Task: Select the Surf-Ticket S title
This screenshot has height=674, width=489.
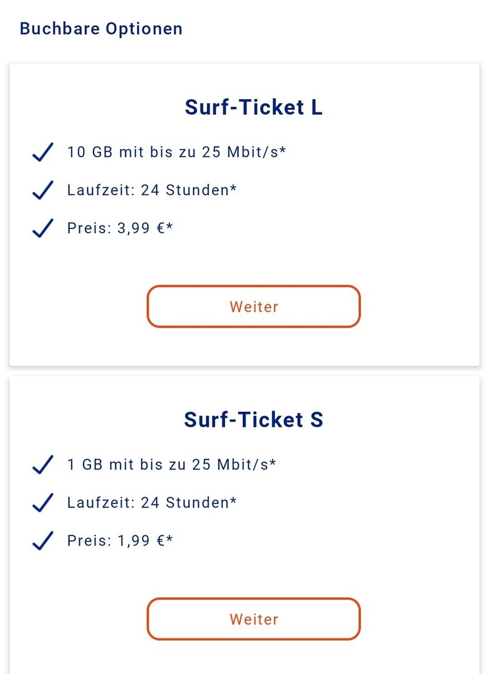Action: 253,420
